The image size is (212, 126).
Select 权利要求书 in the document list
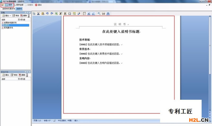[8, 28]
